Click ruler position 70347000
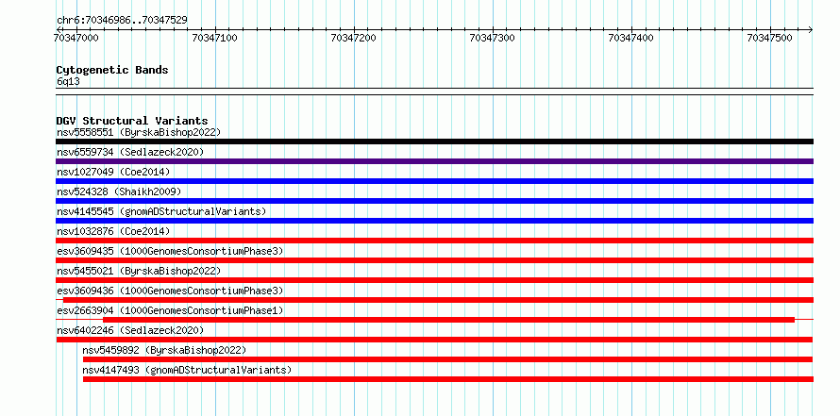 coord(76,38)
